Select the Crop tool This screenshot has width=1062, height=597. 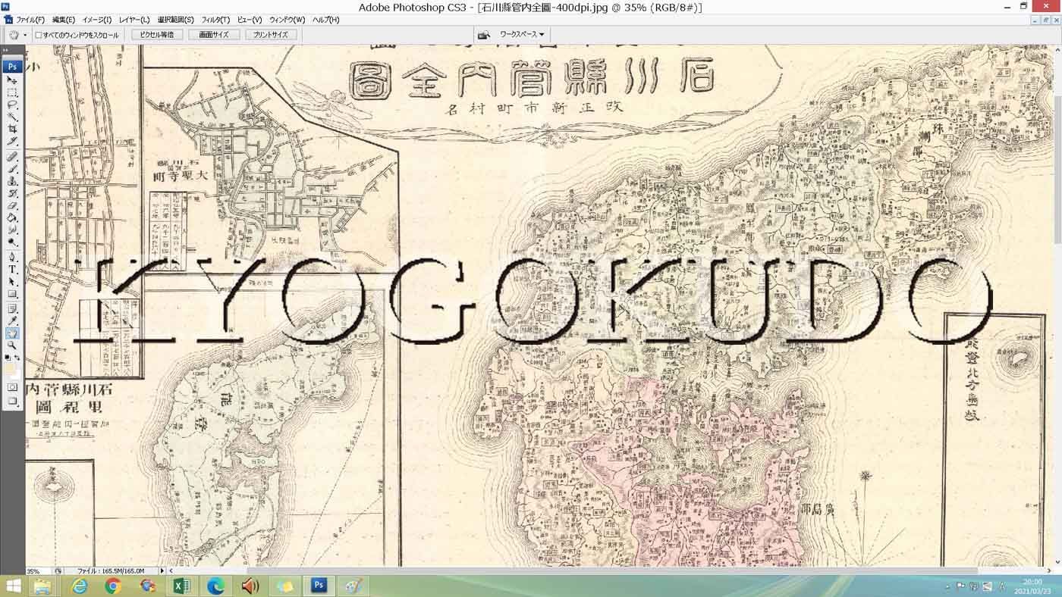[x=12, y=130]
